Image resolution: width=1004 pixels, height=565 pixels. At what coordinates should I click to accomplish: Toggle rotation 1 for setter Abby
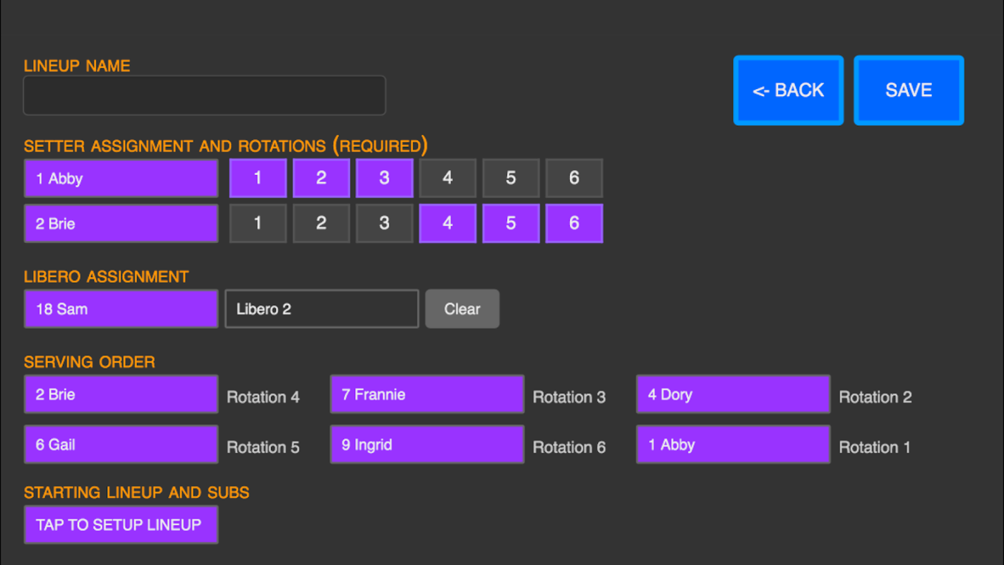[x=258, y=178]
